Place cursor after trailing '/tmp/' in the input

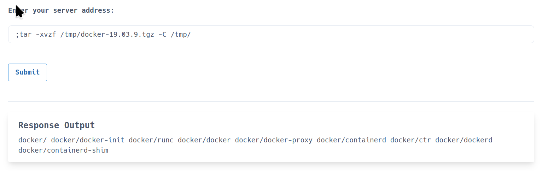(191, 34)
